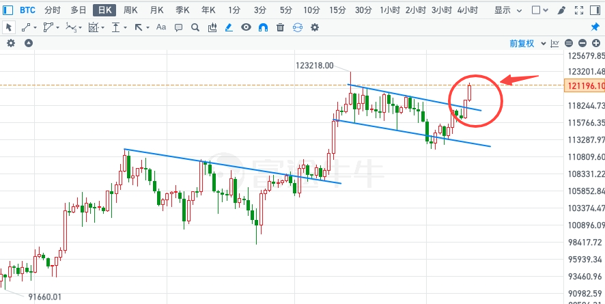
Task: Click the blue drawing sync icon
Action: coord(298,27)
